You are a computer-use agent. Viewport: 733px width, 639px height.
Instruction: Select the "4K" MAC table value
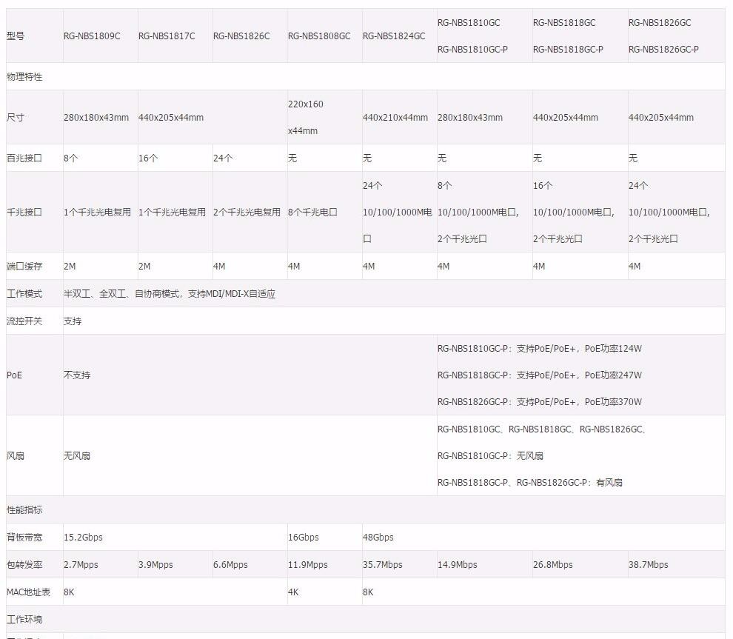(x=293, y=592)
